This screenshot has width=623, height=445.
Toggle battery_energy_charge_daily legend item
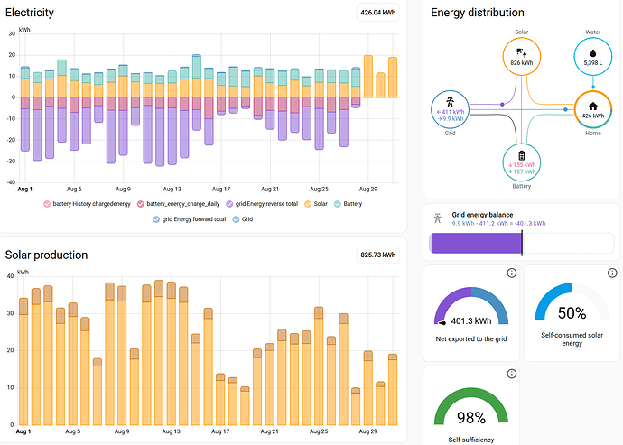pyautogui.click(x=179, y=204)
